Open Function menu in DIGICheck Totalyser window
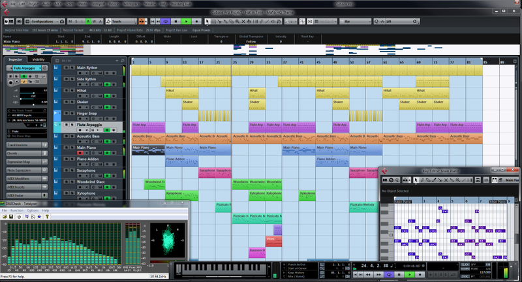Image resolution: width=522 pixels, height=282 pixels. point(17,210)
